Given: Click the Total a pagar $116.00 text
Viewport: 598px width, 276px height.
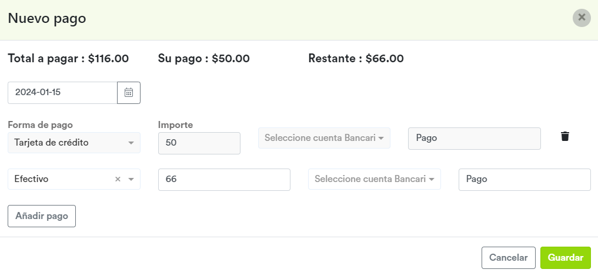Looking at the screenshot, I should 68,59.
